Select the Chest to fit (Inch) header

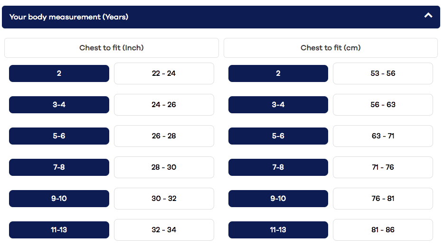112,48
